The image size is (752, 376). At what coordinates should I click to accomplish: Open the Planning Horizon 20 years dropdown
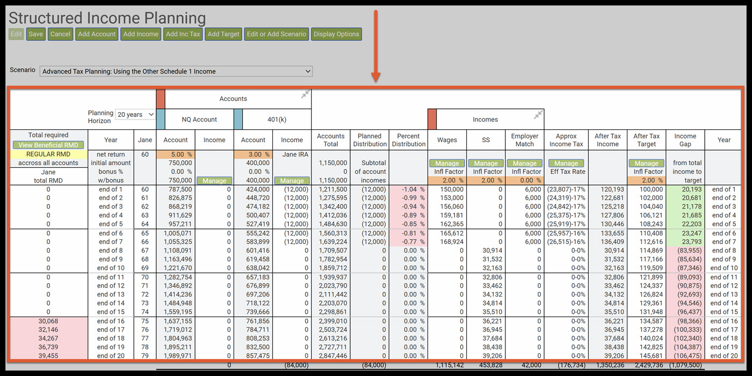[135, 114]
